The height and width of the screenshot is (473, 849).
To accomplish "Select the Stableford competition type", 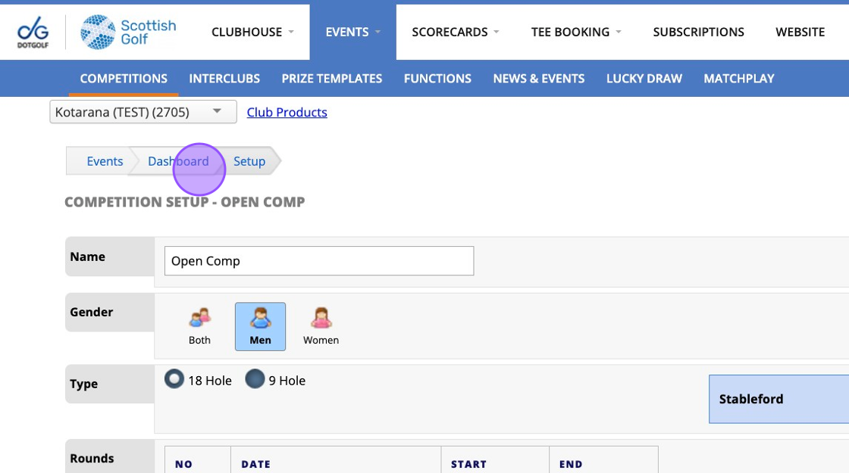I will pyautogui.click(x=779, y=399).
